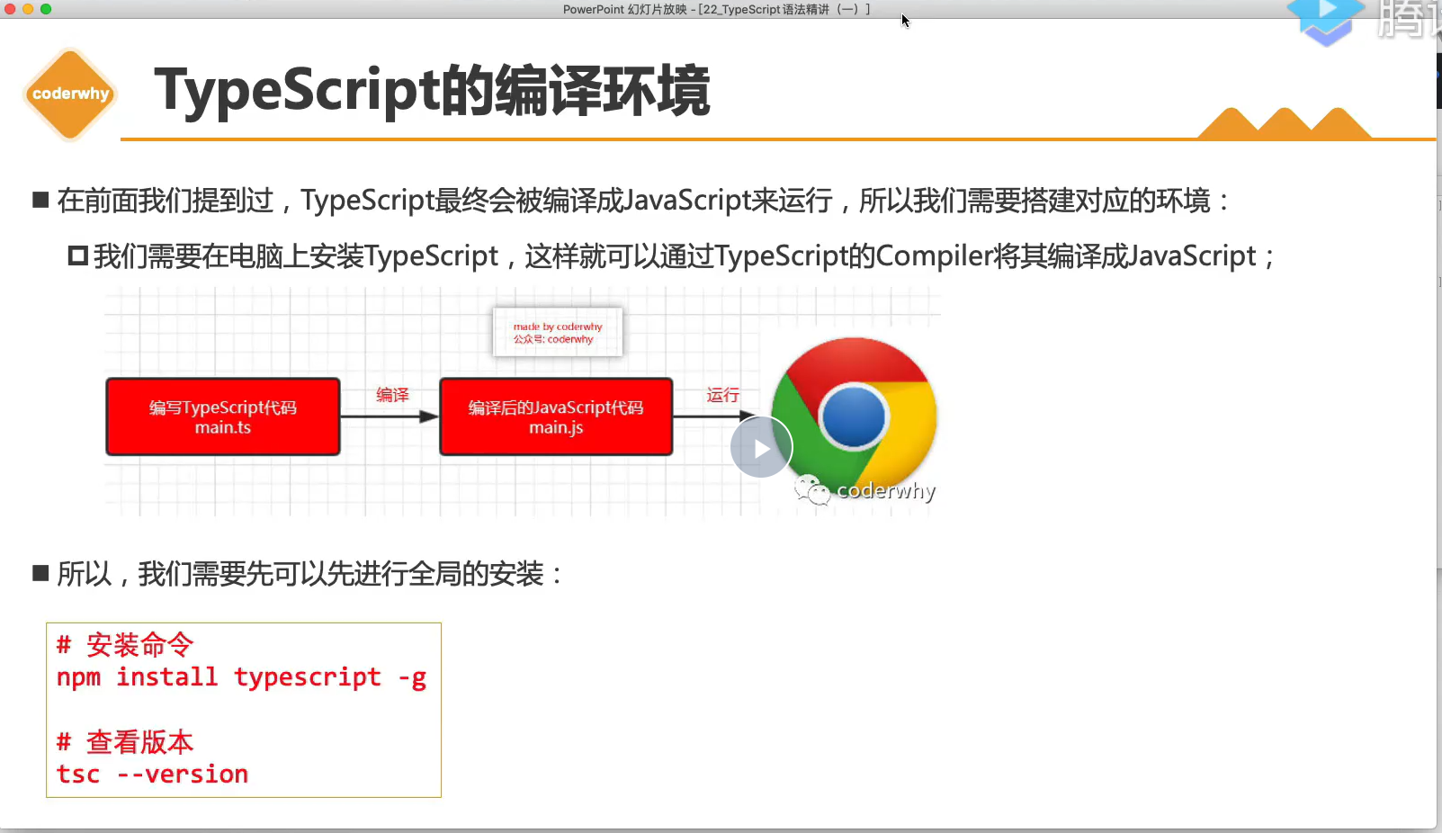Click the bullet starting '在前面我们提到过'
This screenshot has height=833, width=1442.
click(x=631, y=200)
